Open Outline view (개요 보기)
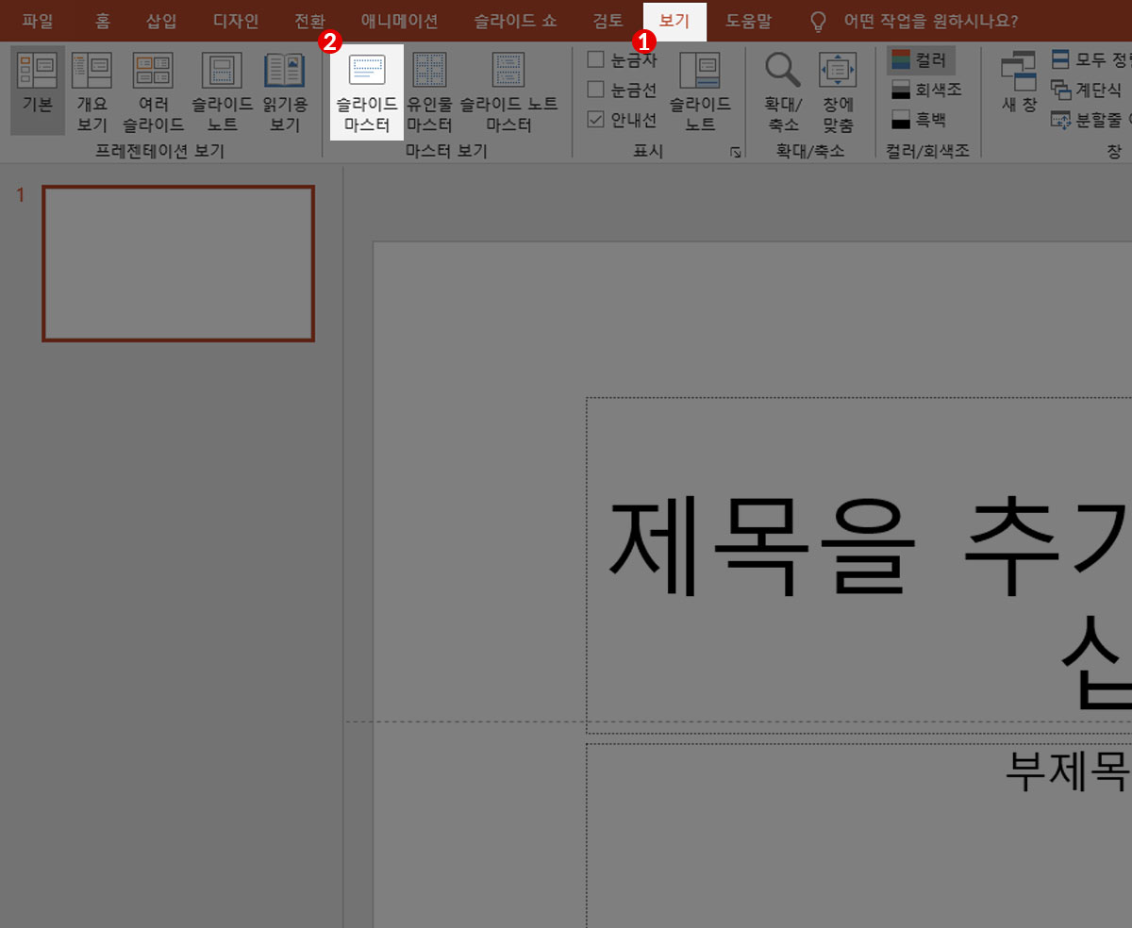The width and height of the screenshot is (1132, 928). pyautogui.click(x=92, y=91)
